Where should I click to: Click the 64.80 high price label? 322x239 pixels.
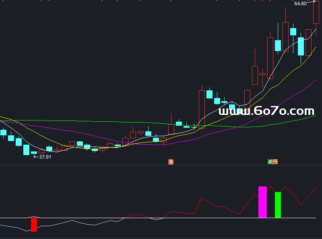coord(300,4)
